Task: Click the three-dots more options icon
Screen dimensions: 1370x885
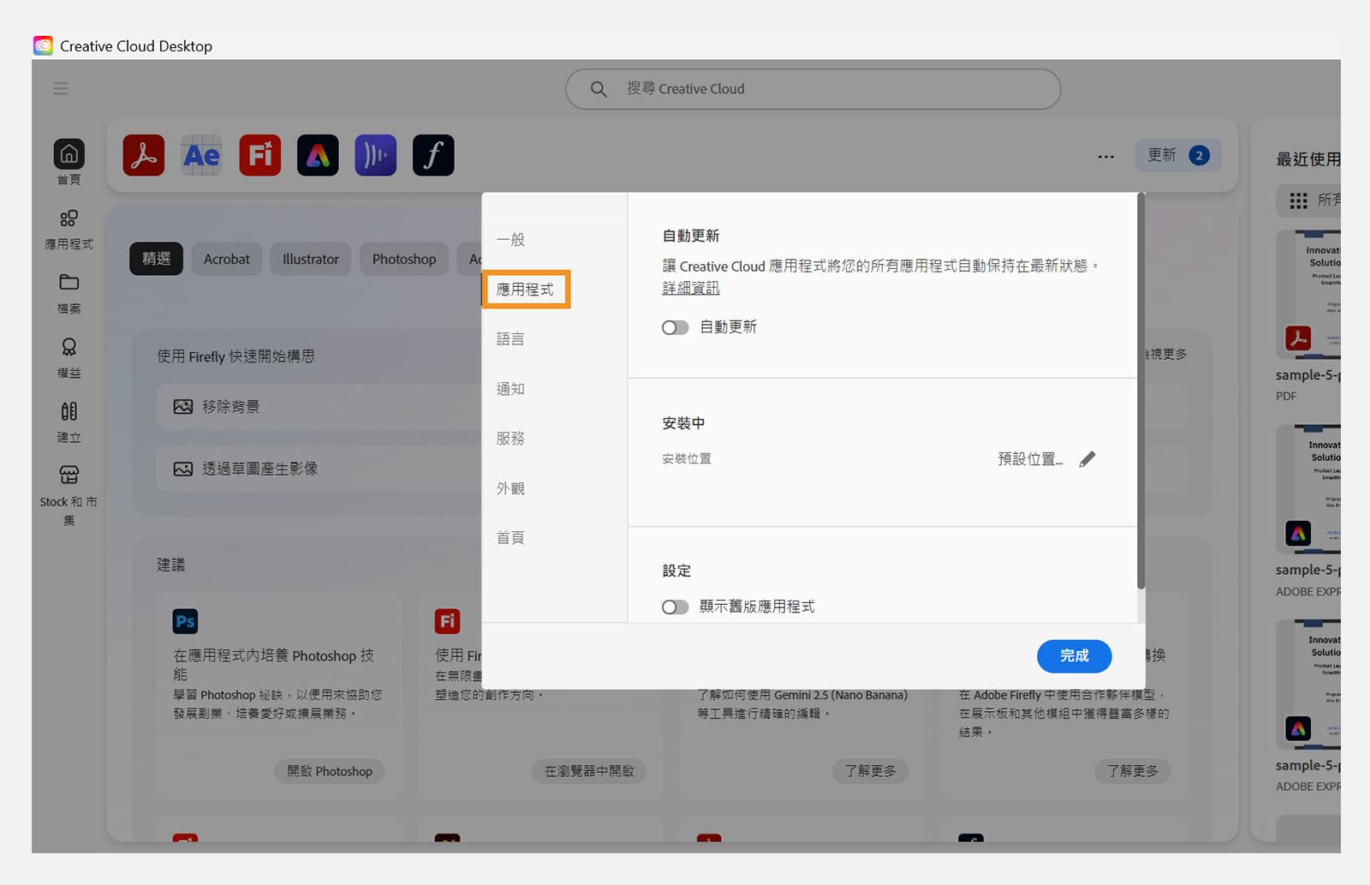Action: click(1106, 156)
